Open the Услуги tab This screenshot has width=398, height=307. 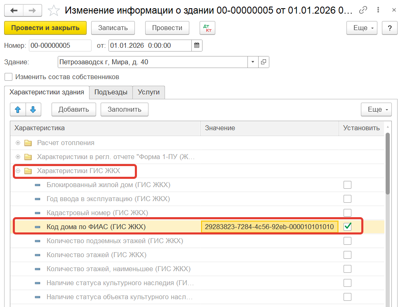pyautogui.click(x=149, y=92)
